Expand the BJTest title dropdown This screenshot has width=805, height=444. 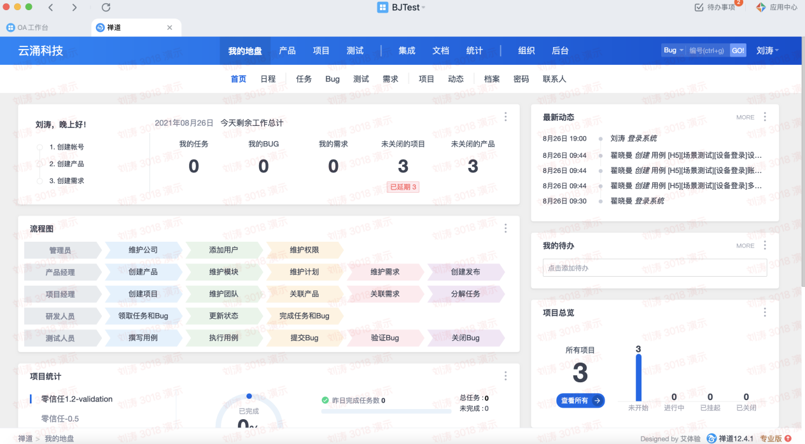pyautogui.click(x=423, y=8)
